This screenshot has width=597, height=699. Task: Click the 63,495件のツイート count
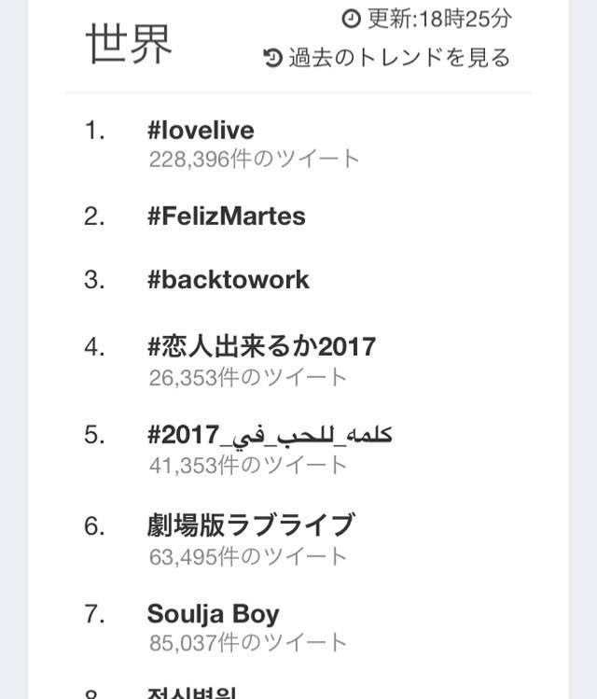[248, 556]
